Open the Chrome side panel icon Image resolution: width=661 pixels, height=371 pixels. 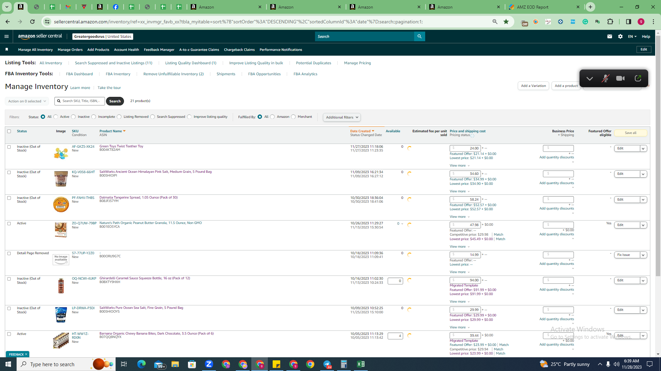click(629, 22)
